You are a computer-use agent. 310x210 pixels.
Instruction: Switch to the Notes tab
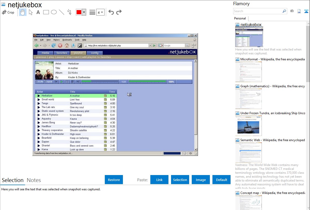34,180
